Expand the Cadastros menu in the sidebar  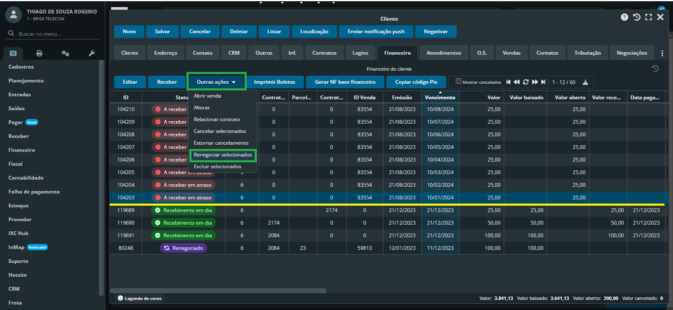(21, 67)
